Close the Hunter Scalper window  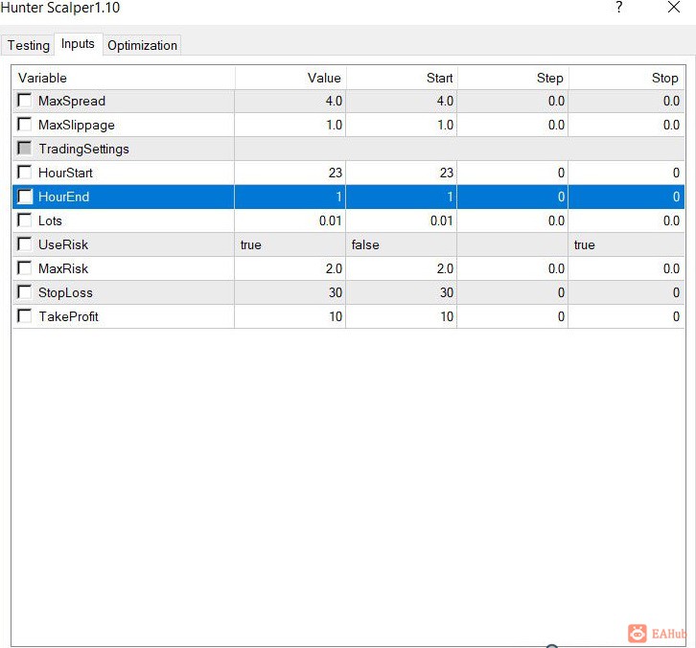point(674,7)
